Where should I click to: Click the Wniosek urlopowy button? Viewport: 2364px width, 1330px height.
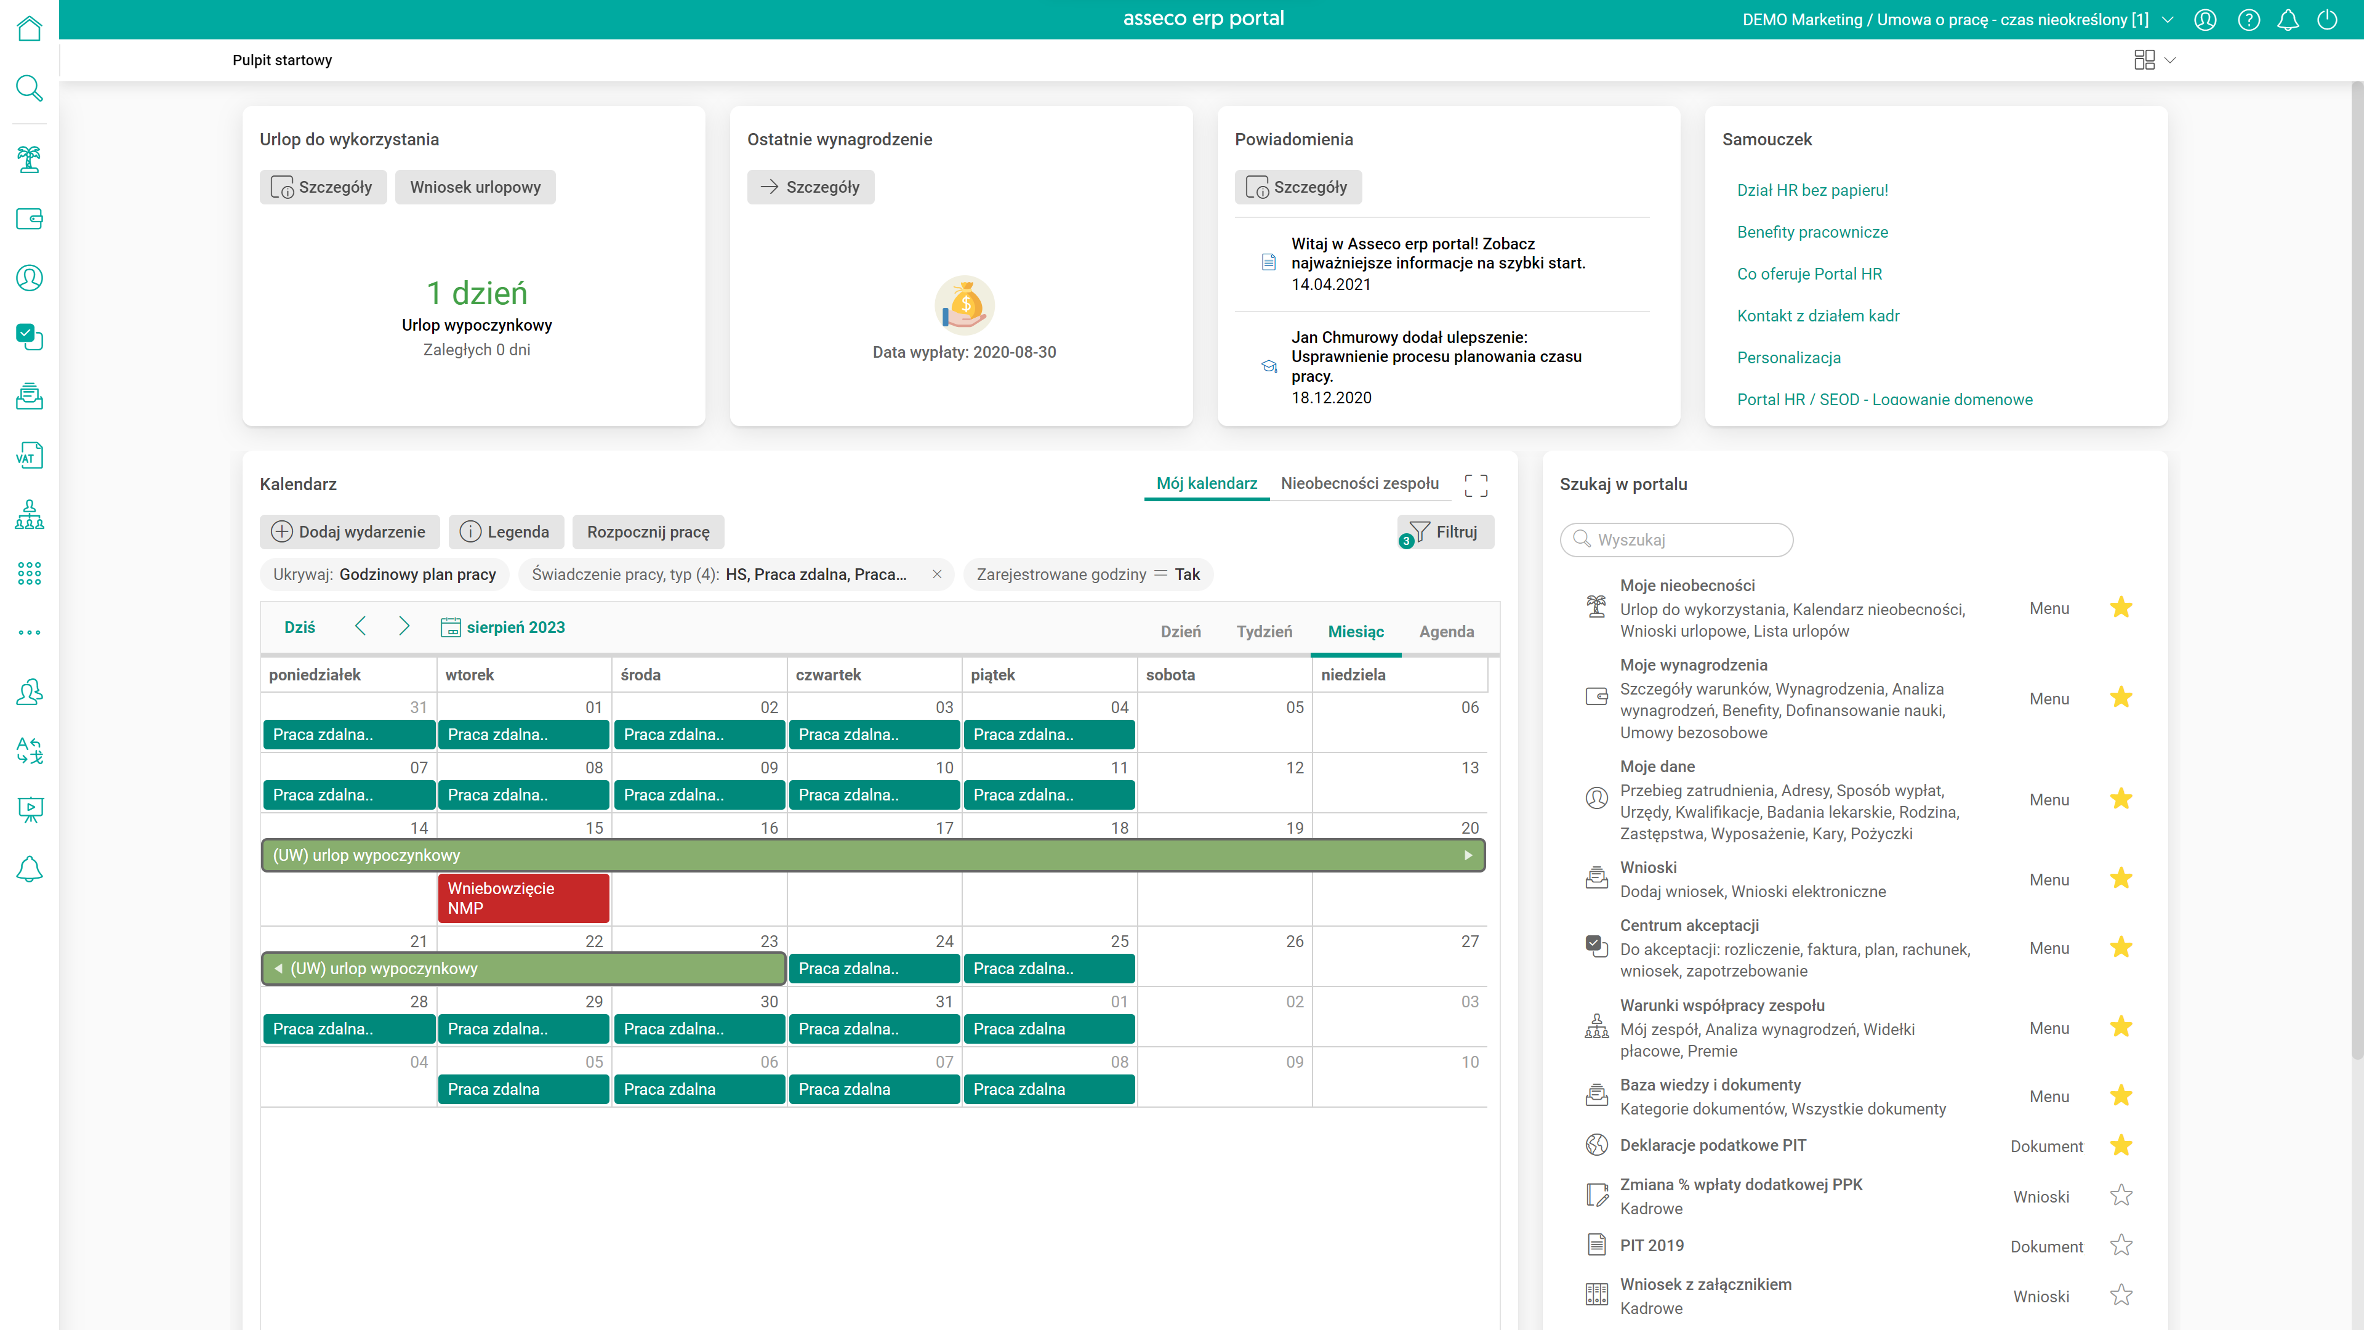[475, 187]
